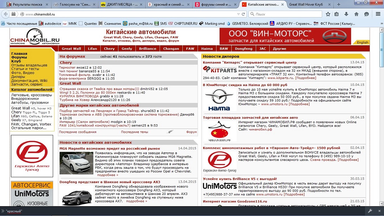
Task: Open 'подробнее »' under the Dongfeng AX3 article
Action: 137,201
